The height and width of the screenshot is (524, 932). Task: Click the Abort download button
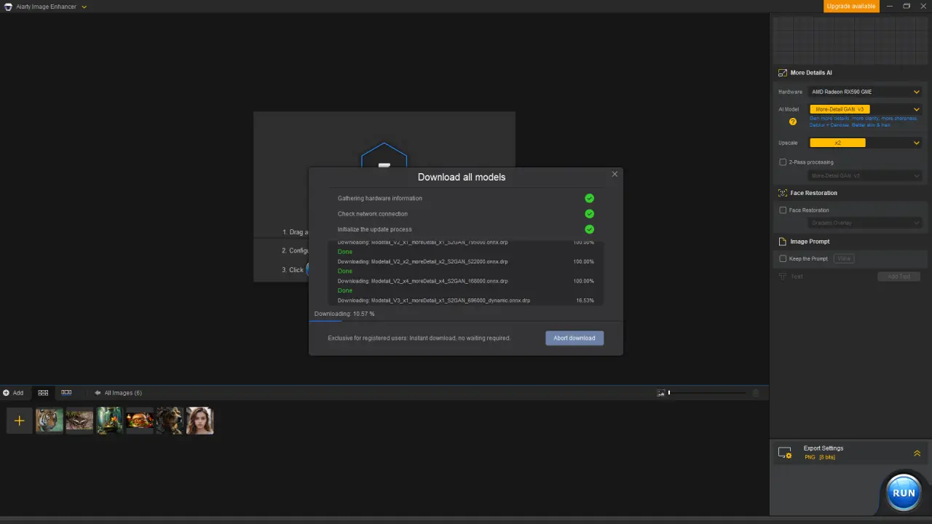coord(574,338)
